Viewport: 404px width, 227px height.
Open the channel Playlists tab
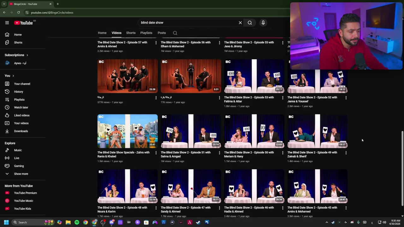[146, 33]
